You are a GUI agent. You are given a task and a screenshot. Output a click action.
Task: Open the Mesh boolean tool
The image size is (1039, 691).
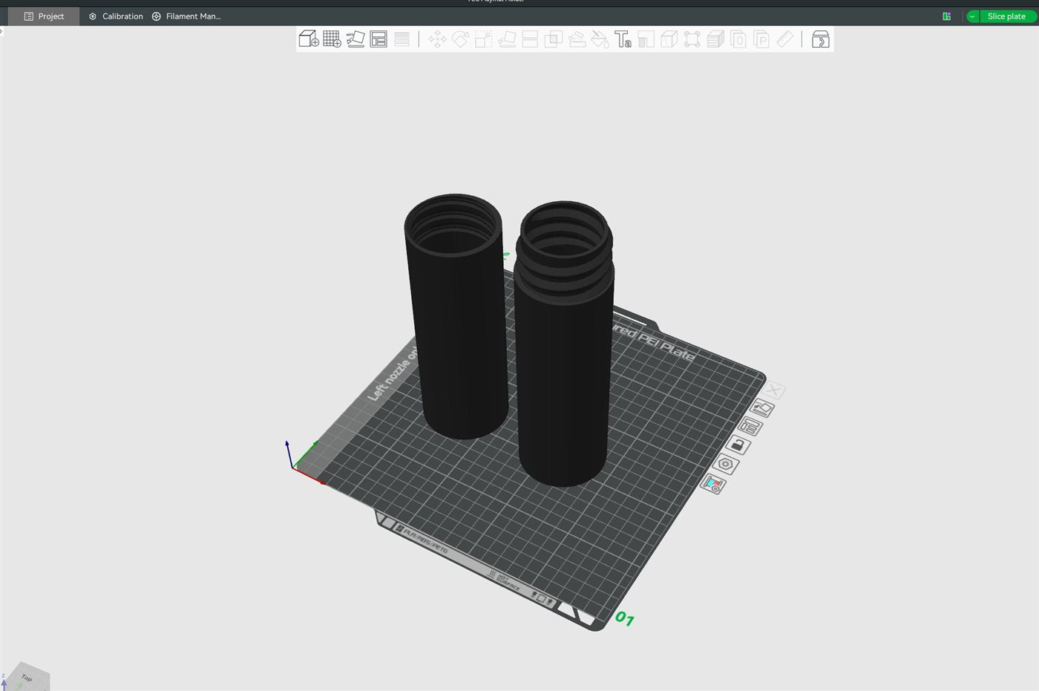[553, 39]
